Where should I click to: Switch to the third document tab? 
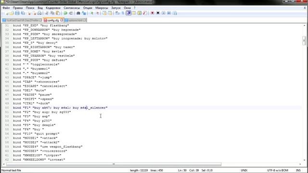coord(76,20)
